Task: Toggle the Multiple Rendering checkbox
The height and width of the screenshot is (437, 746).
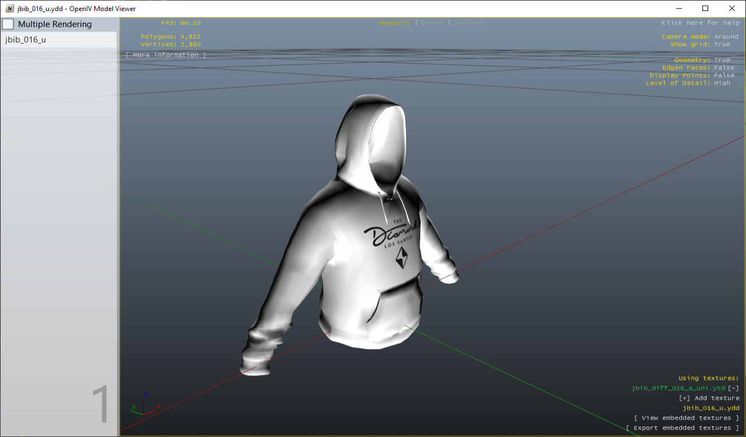Action: click(x=8, y=24)
